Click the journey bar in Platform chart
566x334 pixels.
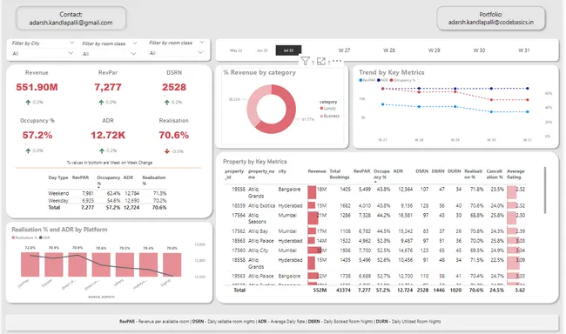tap(30, 264)
